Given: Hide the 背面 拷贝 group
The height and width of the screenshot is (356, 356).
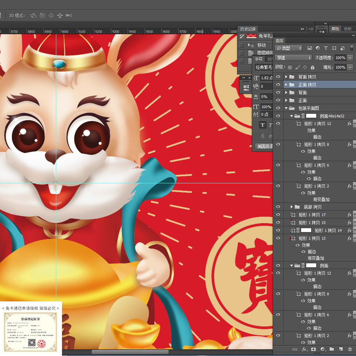Looking at the screenshot, I should point(278,77).
